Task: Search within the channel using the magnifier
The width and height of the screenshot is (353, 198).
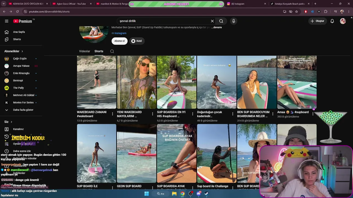Action: (112, 51)
